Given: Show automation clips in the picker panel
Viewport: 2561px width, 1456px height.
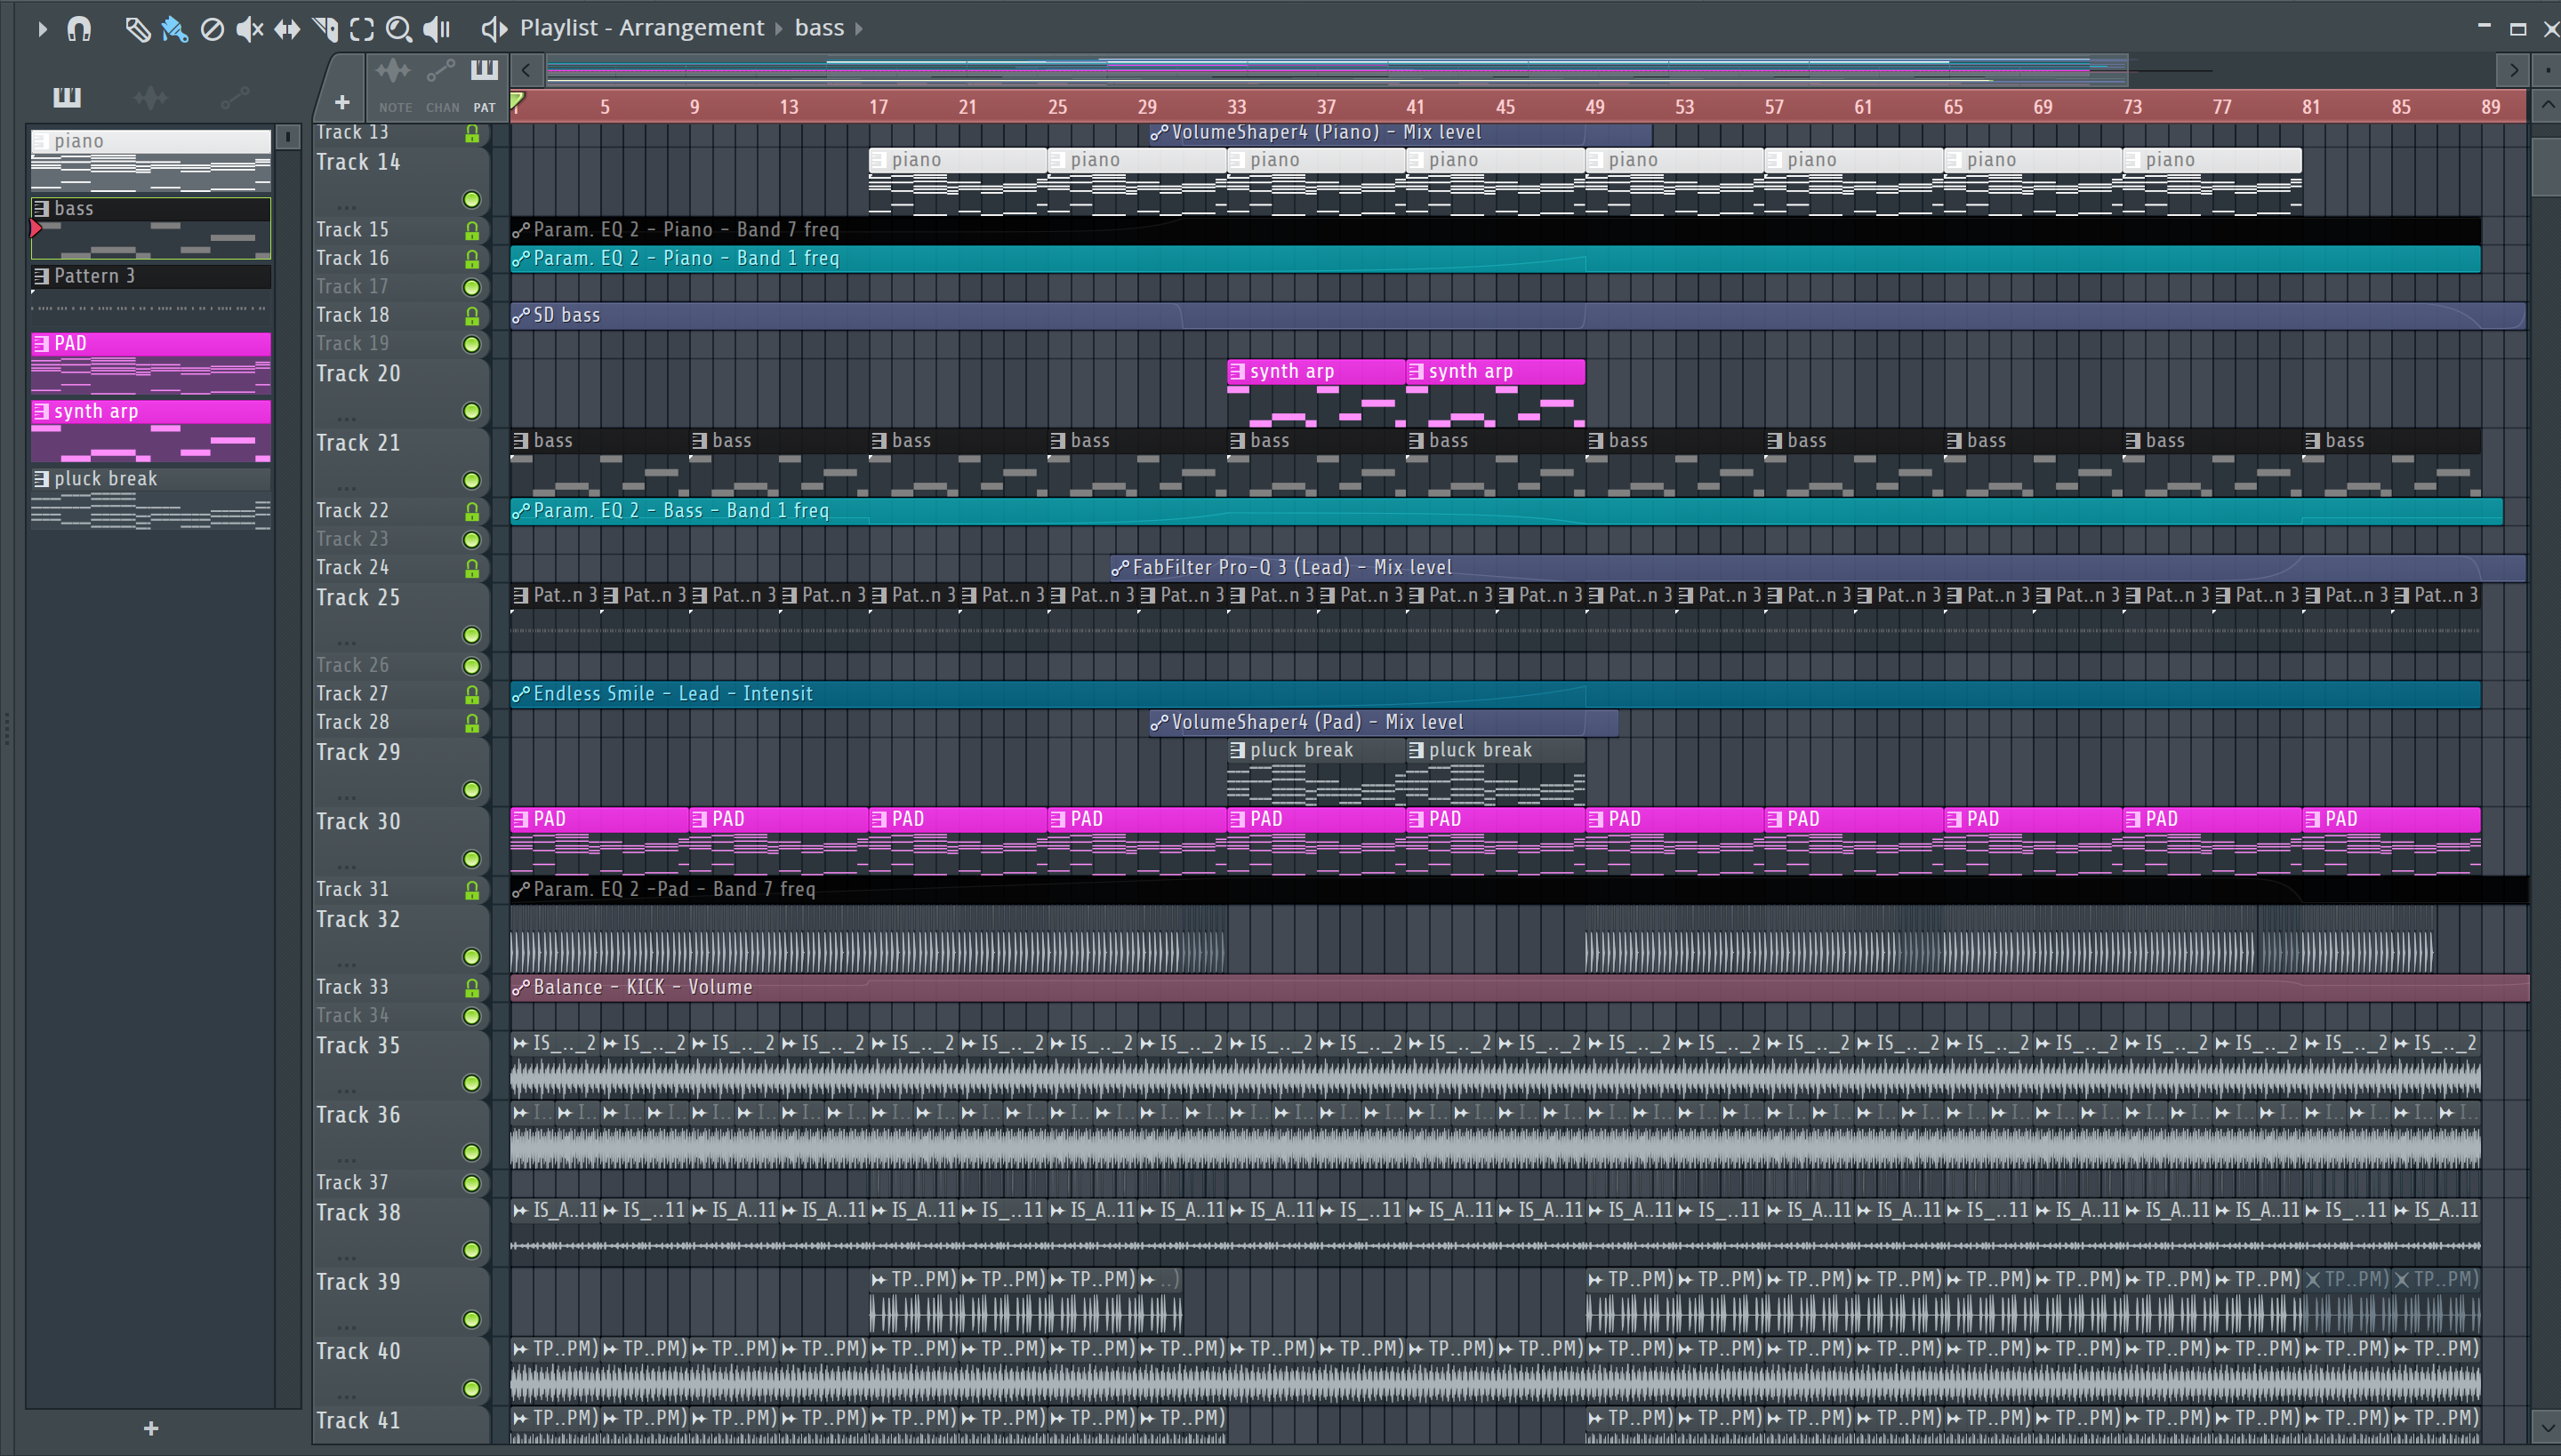Looking at the screenshot, I should click(235, 97).
